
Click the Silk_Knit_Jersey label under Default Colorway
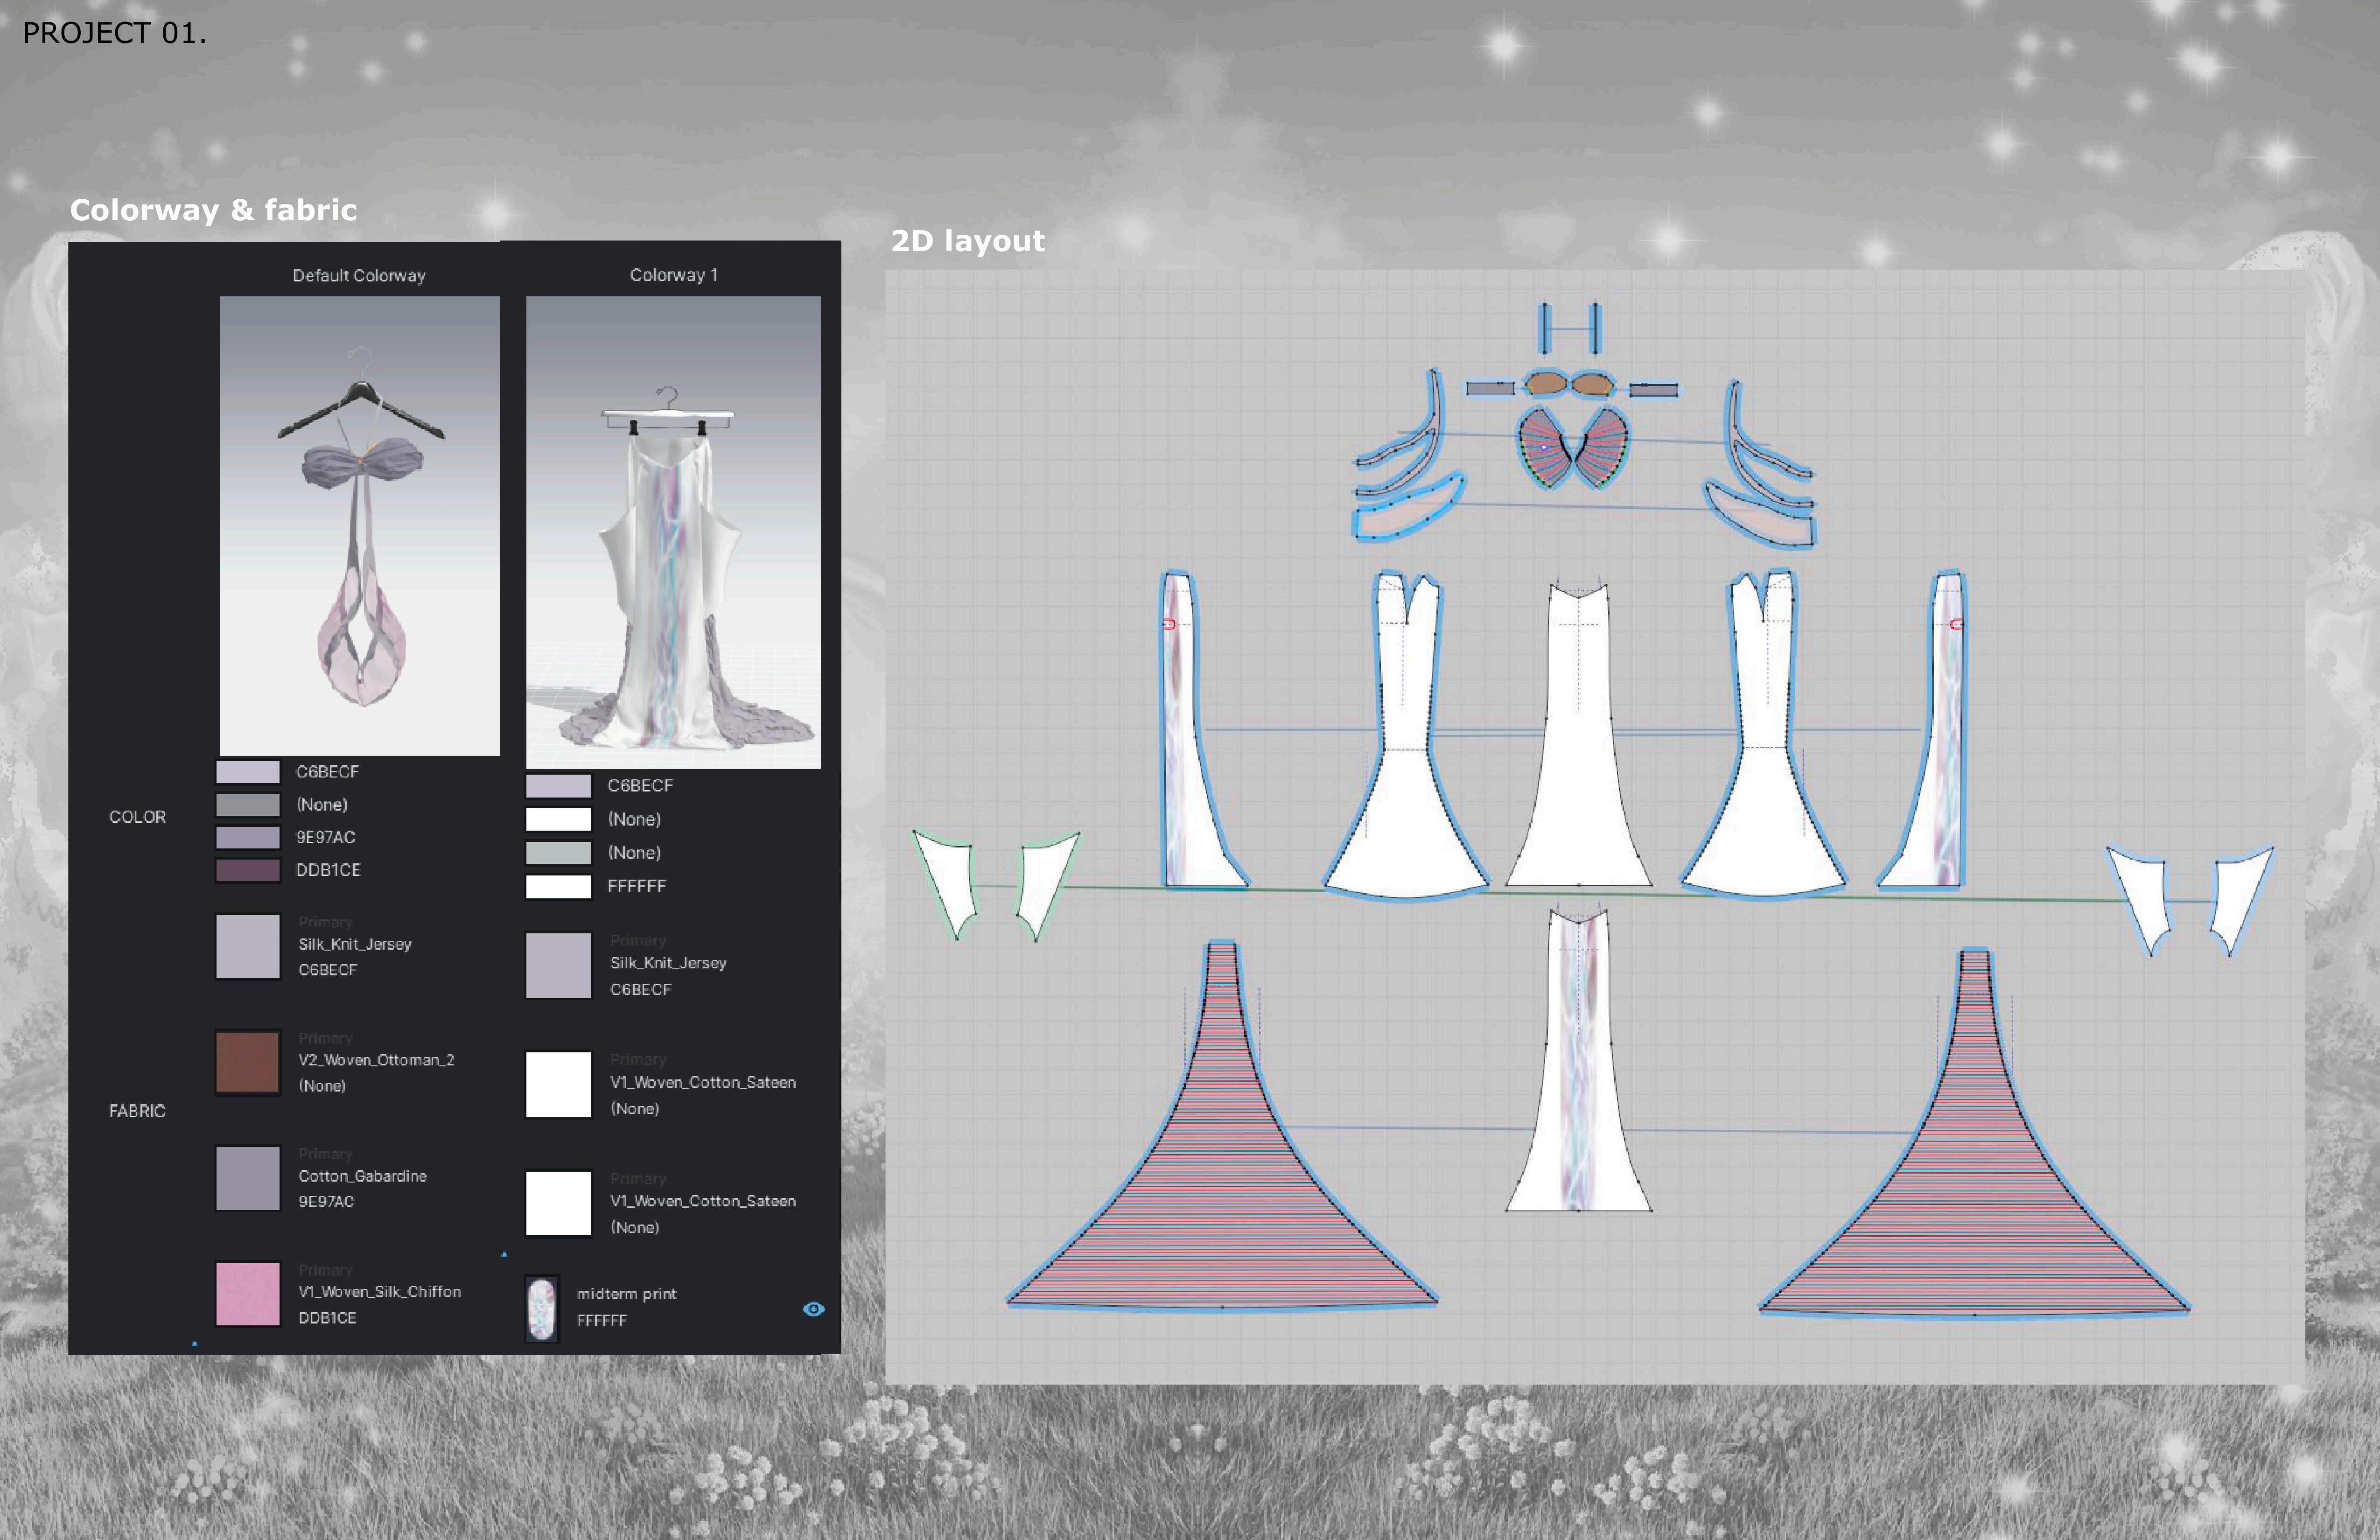point(354,944)
